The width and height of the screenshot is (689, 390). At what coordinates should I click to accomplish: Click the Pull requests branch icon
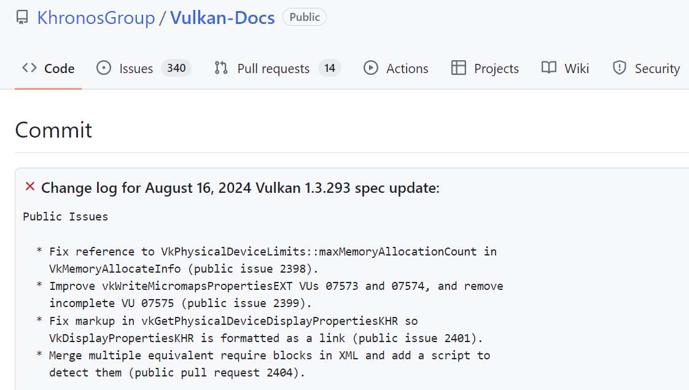(221, 68)
